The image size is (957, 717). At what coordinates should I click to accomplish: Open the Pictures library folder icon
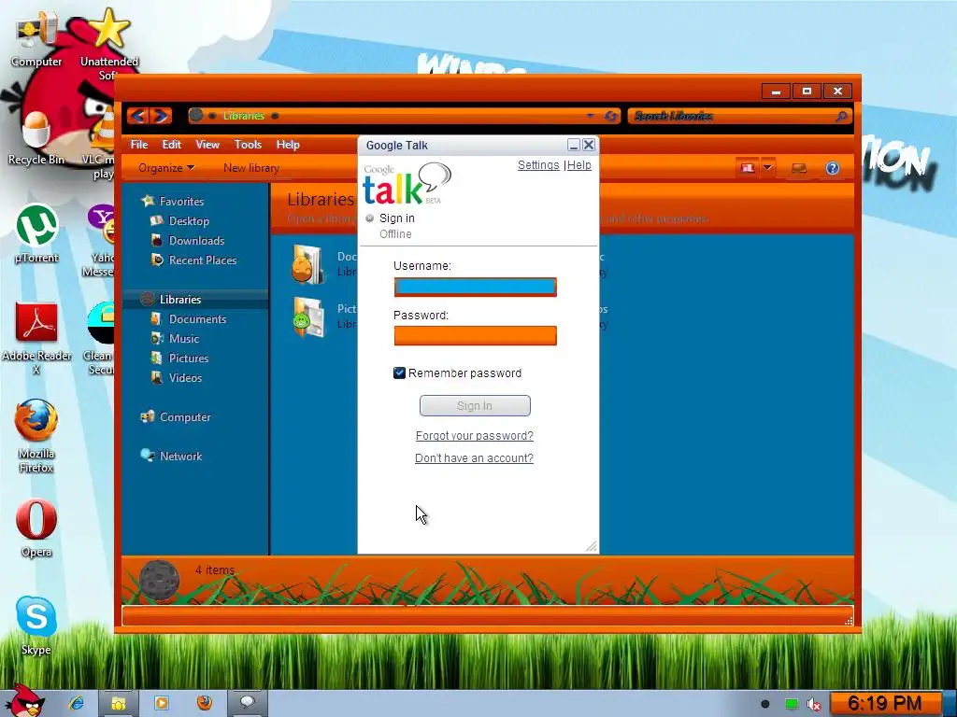308,317
